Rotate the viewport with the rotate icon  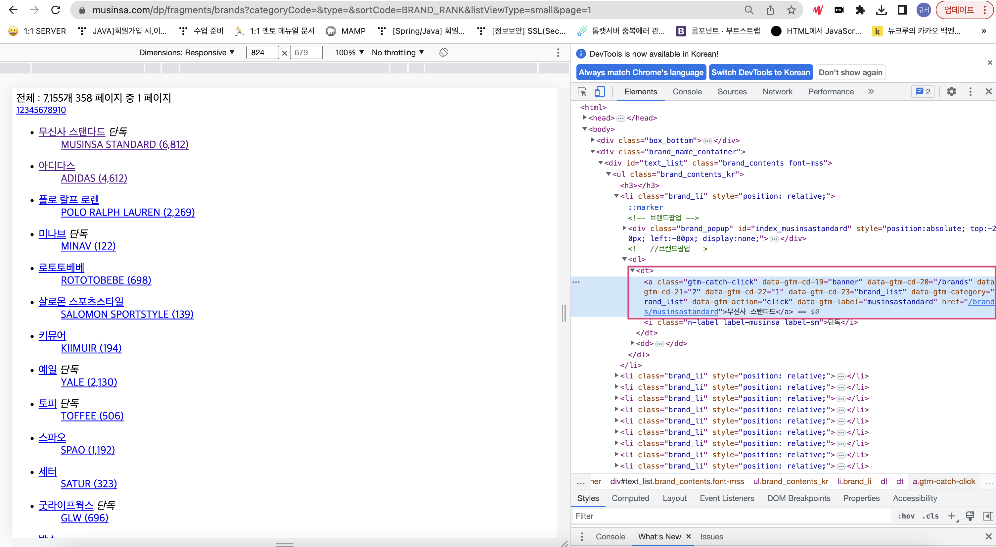click(443, 52)
